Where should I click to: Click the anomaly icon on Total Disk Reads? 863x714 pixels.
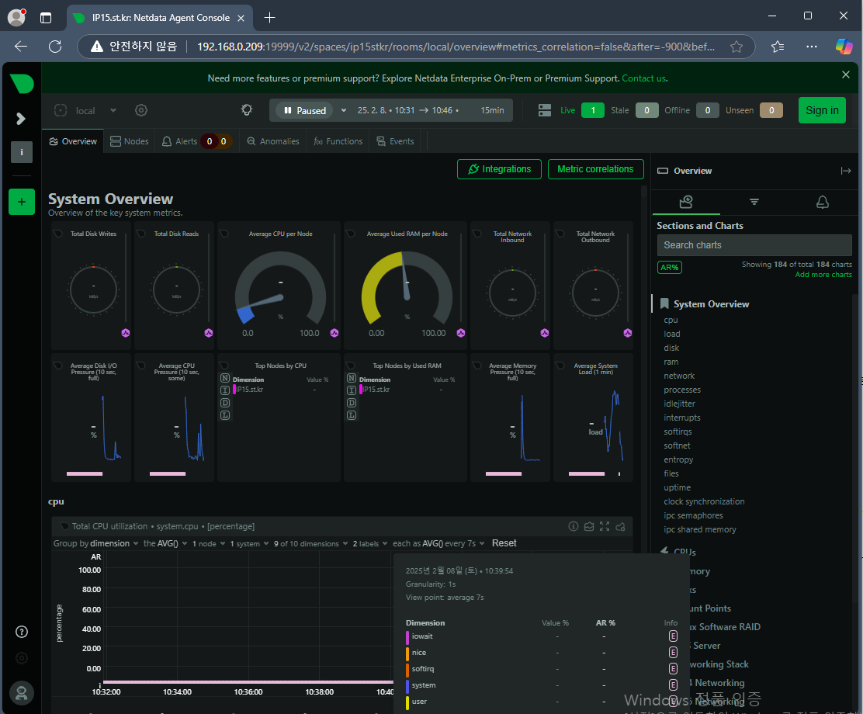click(x=209, y=333)
